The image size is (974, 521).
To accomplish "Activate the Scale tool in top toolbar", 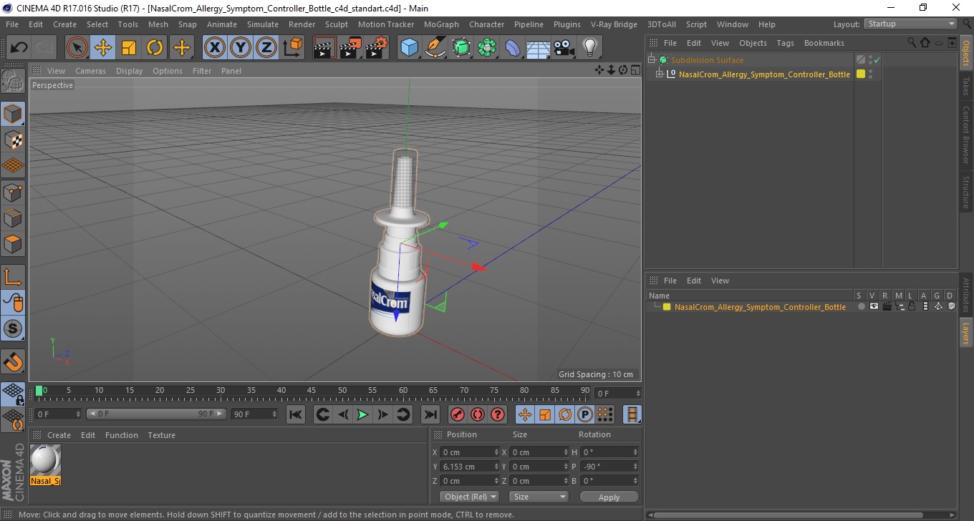I will click(129, 48).
